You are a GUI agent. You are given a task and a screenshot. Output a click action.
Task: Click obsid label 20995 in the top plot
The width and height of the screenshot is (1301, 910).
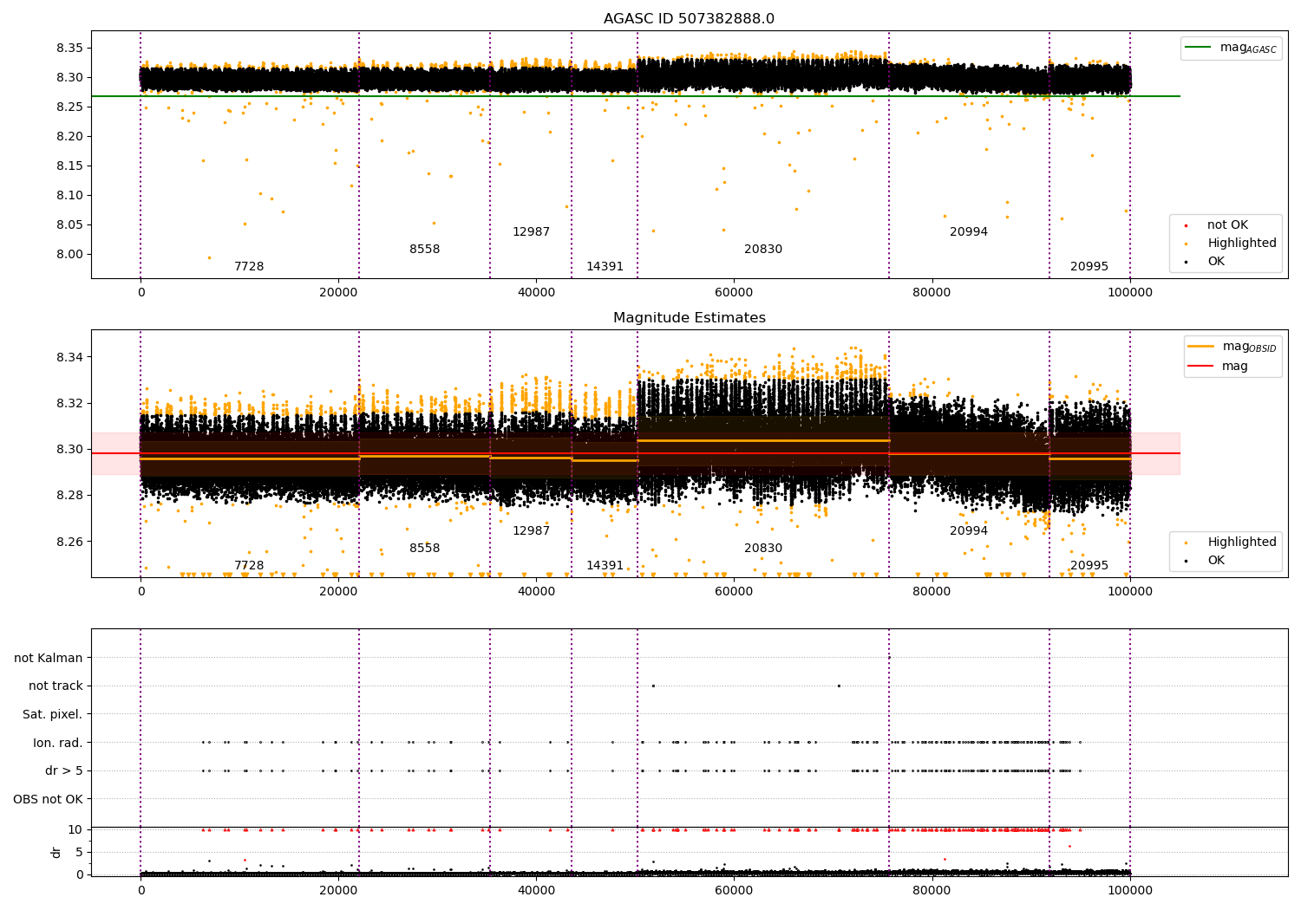(x=1089, y=267)
